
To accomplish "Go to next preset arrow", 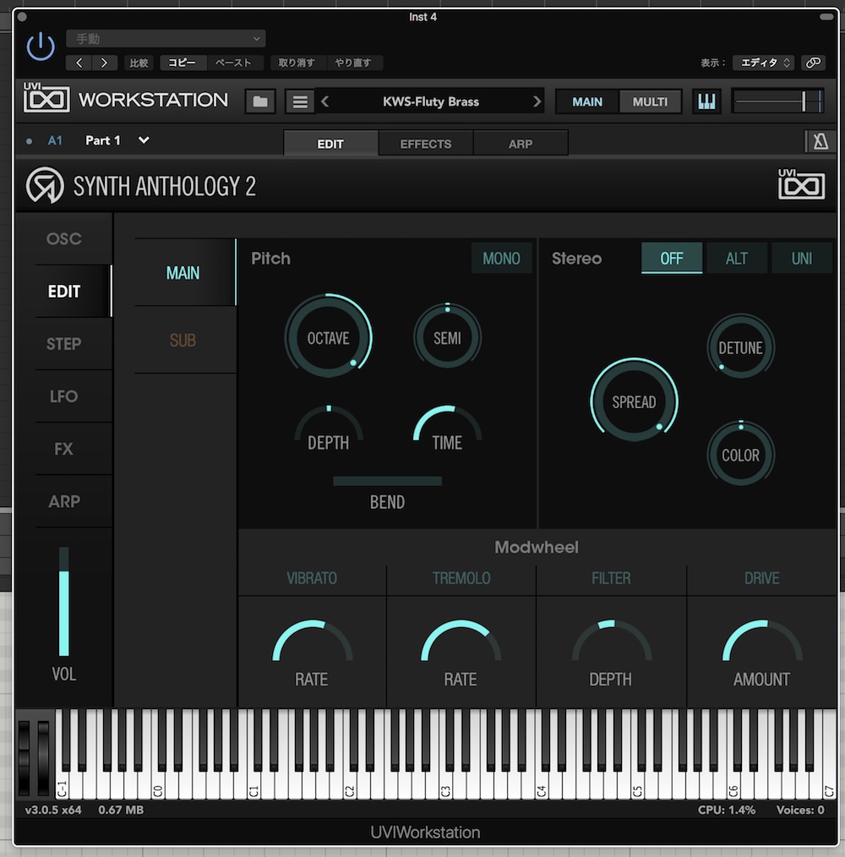I will pos(536,101).
